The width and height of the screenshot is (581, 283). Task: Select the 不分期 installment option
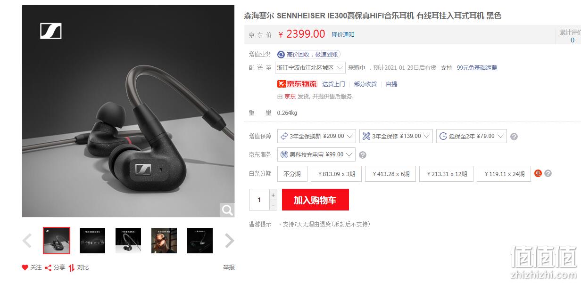click(x=292, y=174)
